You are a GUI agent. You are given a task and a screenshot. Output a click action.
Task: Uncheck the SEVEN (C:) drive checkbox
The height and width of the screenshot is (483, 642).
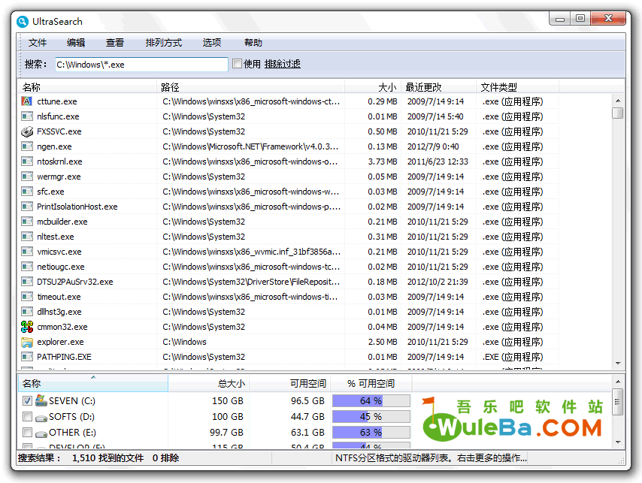click(x=27, y=401)
